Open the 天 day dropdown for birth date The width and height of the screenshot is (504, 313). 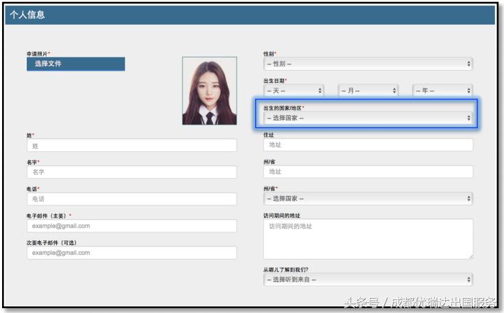pos(293,90)
